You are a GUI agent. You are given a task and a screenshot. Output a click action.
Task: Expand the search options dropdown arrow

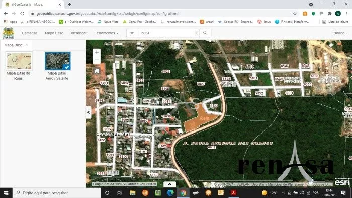132,33
